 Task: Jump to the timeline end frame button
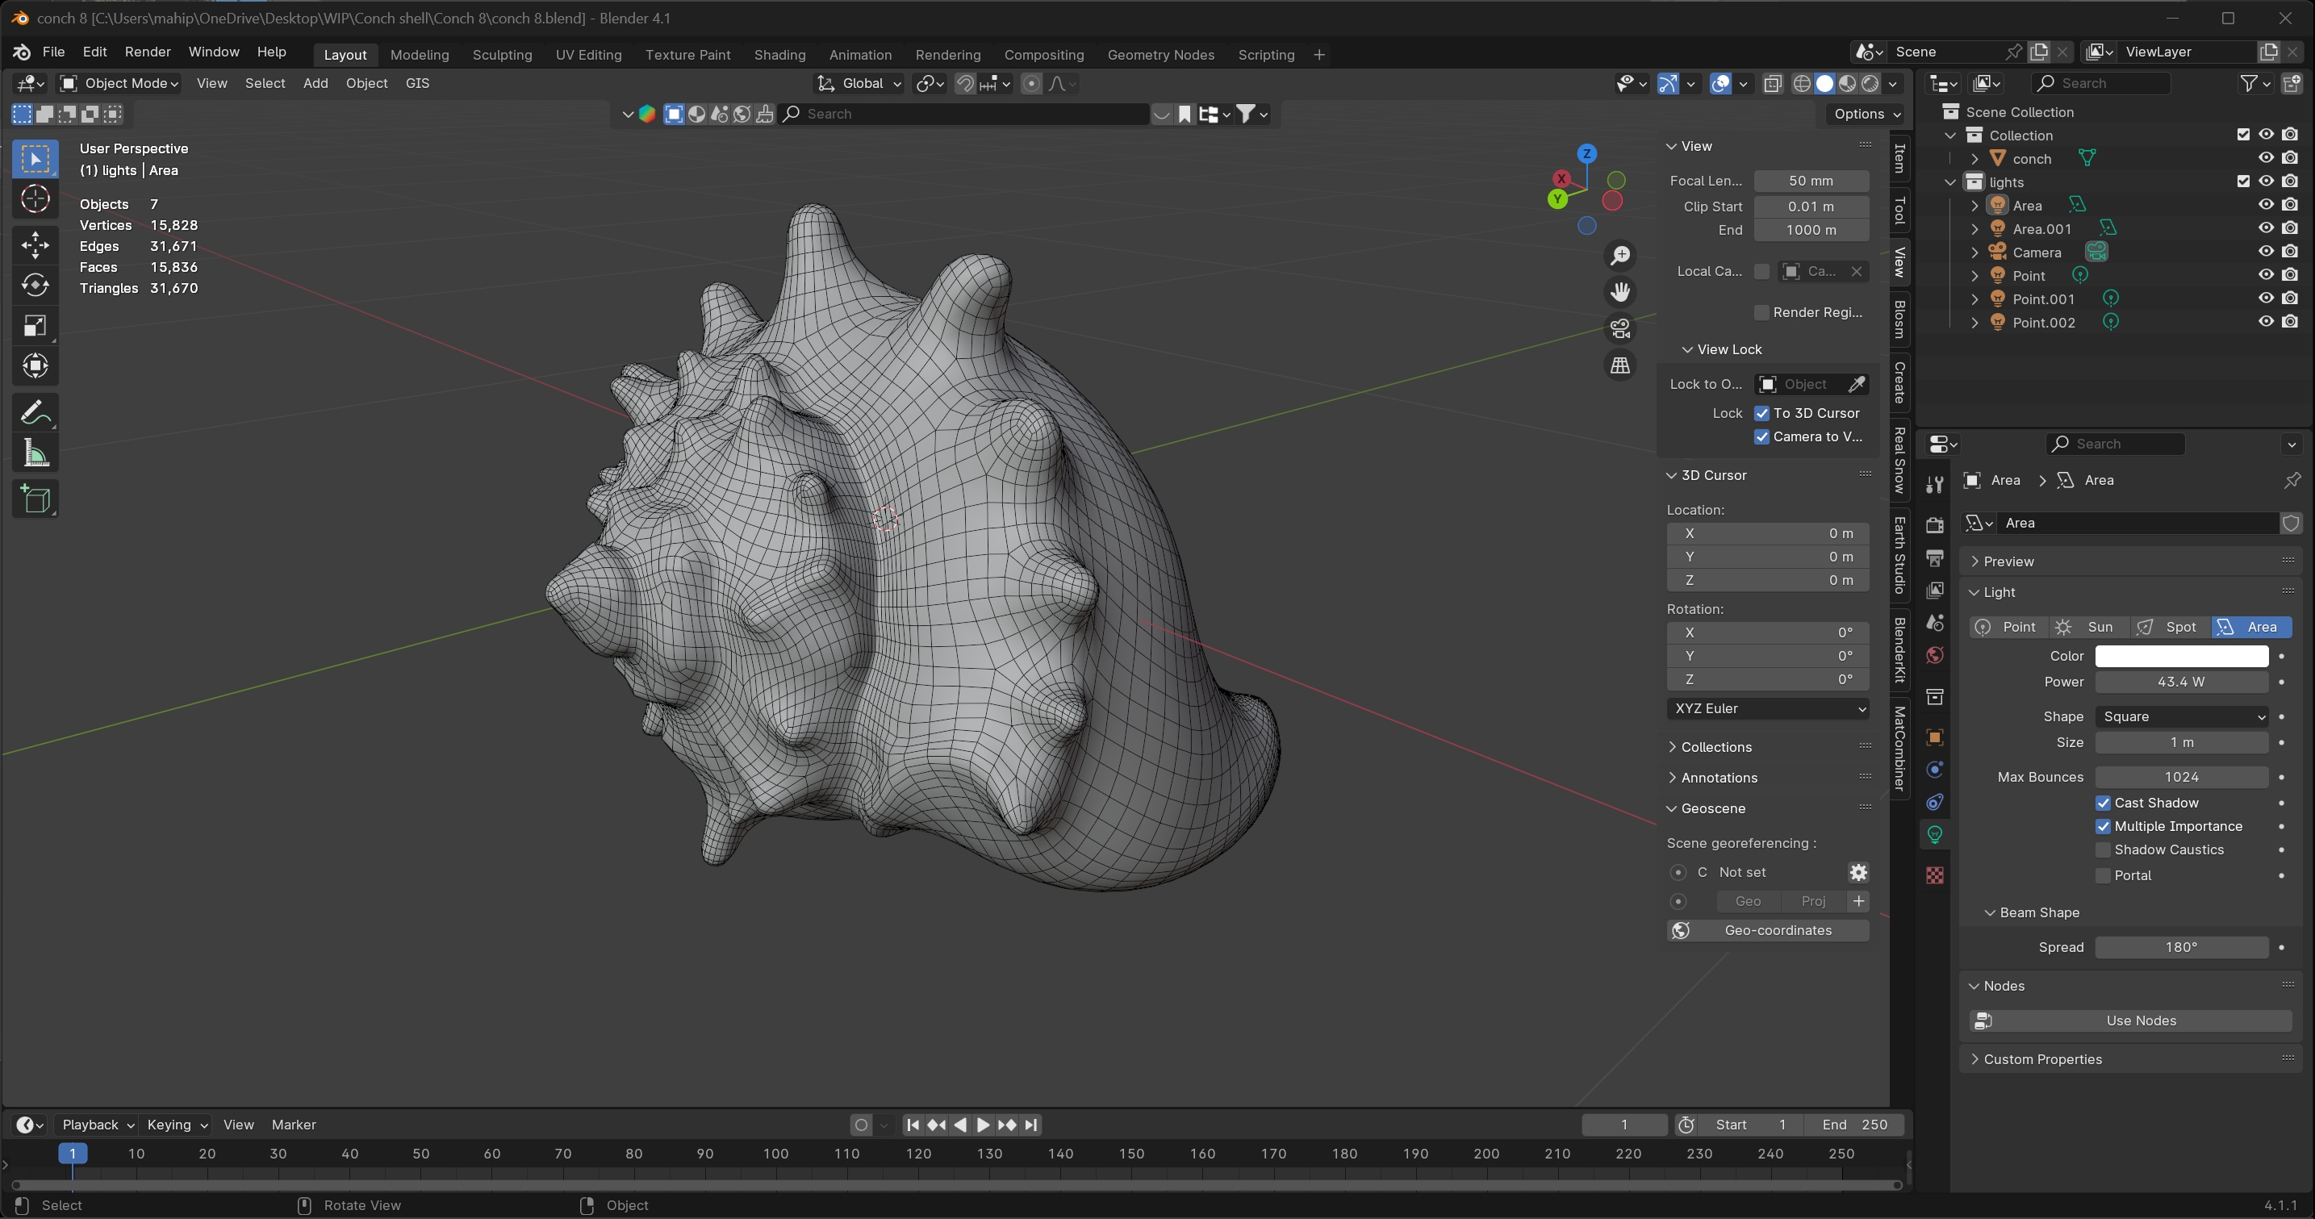click(1030, 1125)
